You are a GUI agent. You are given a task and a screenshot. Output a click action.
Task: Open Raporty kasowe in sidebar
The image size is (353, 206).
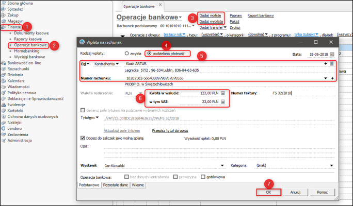[28, 39]
